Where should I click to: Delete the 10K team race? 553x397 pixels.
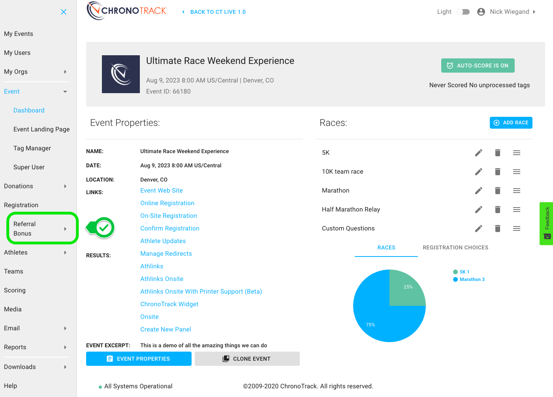(x=498, y=172)
